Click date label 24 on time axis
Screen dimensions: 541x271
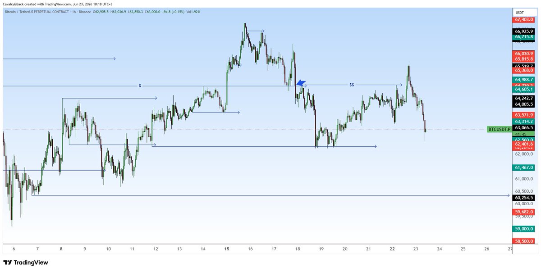[x=440, y=248]
